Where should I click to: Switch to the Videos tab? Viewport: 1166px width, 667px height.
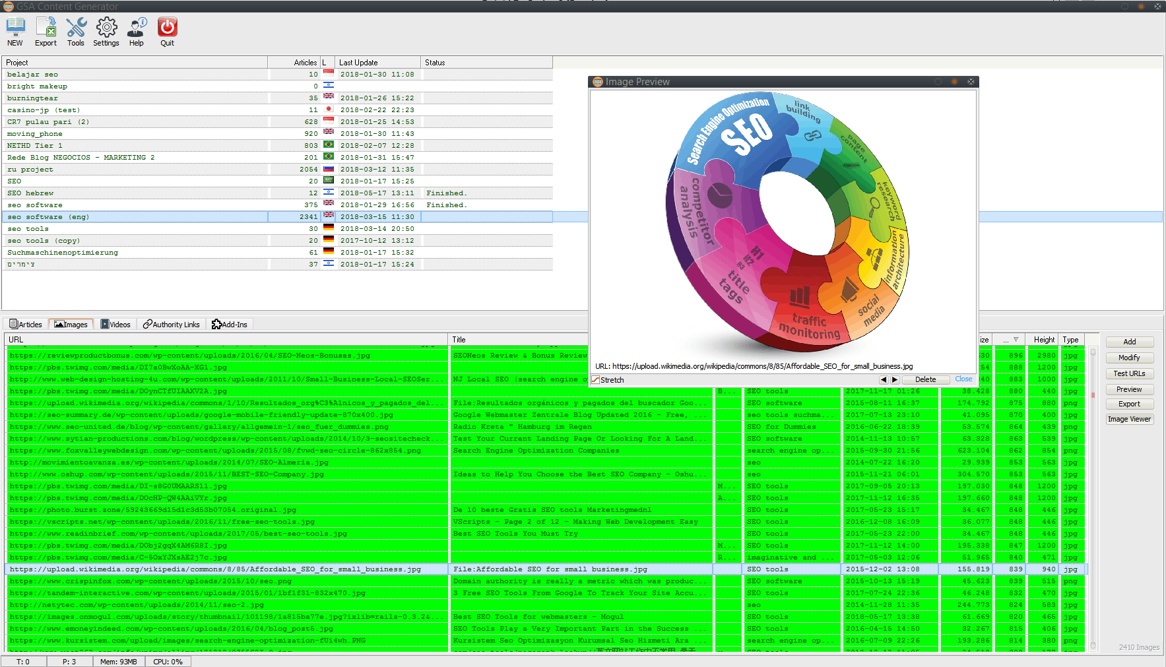pos(115,324)
